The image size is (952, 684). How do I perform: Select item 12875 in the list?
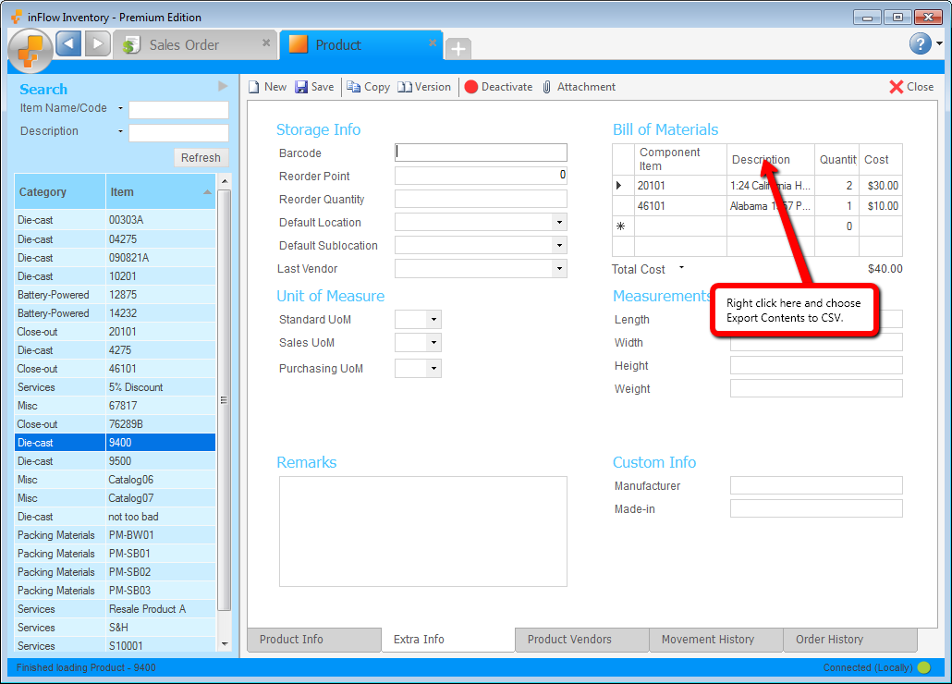[x=115, y=294]
